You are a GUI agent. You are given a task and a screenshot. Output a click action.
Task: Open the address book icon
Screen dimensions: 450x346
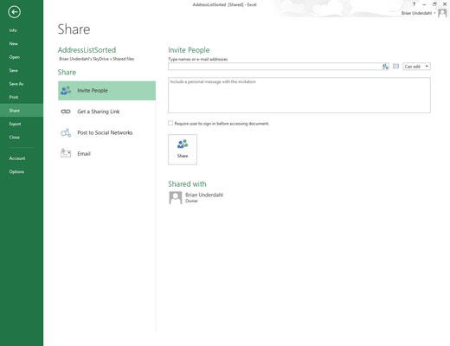[x=395, y=67]
